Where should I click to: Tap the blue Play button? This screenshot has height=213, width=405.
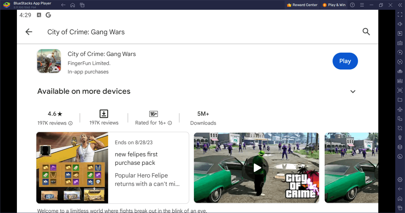[x=345, y=61]
